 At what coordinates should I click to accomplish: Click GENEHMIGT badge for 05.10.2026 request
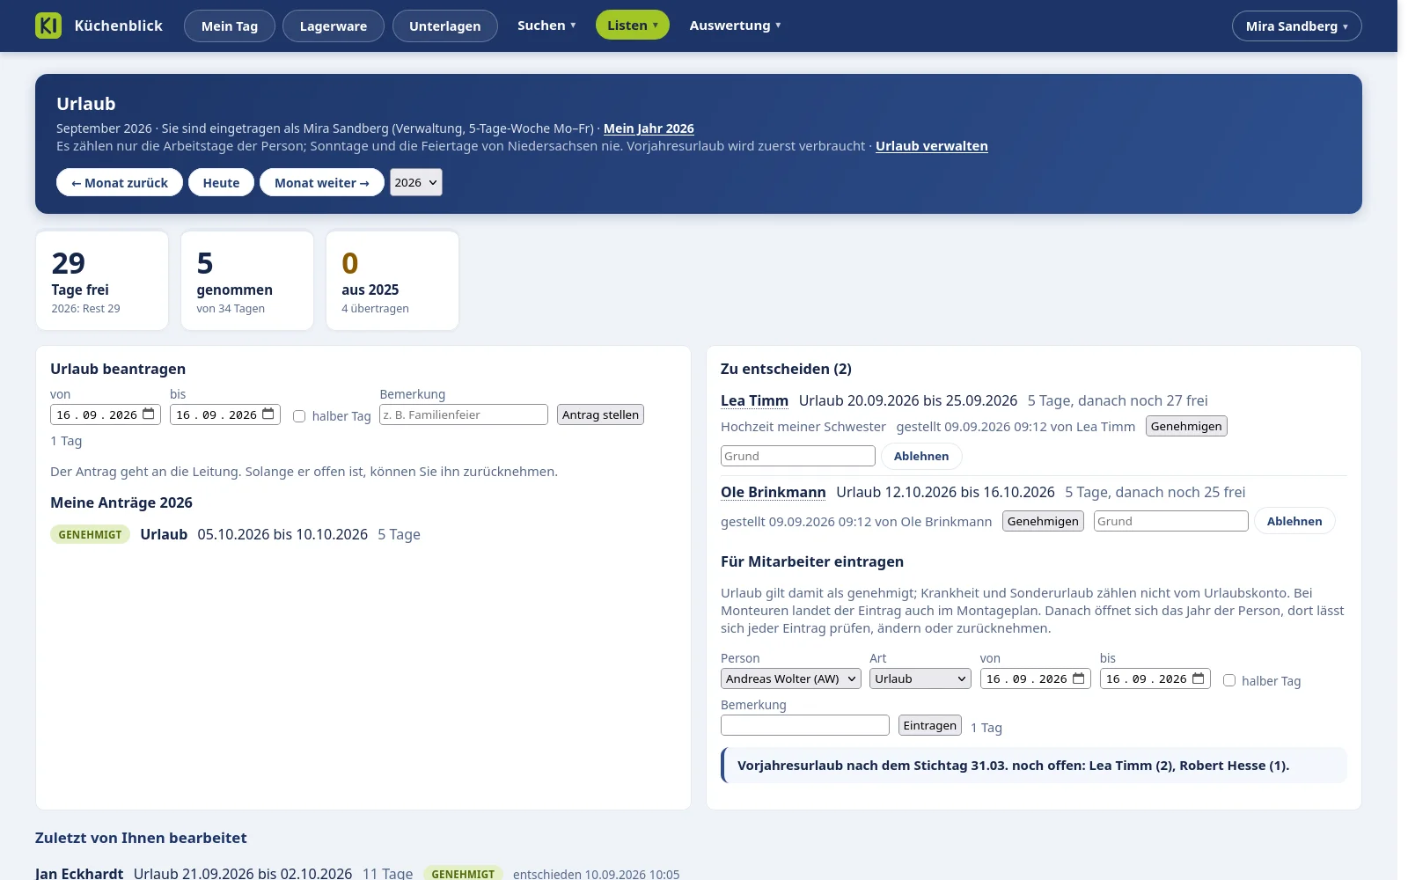90,534
